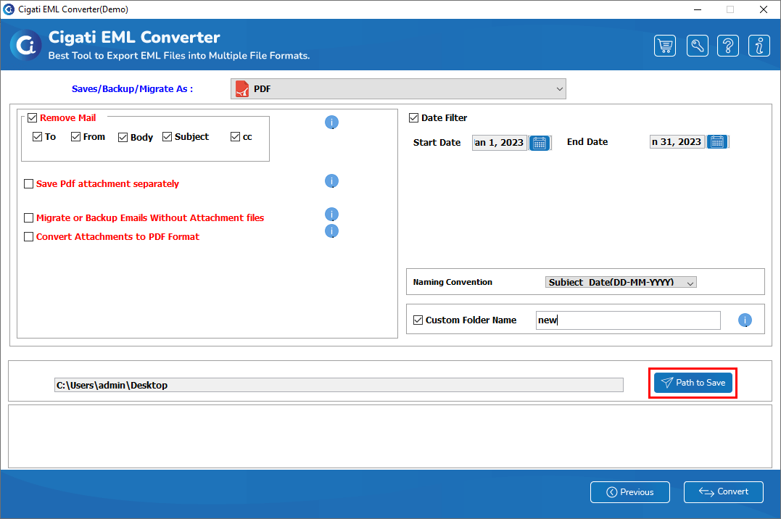Show info for Convert Attachments to PDF

331,231
